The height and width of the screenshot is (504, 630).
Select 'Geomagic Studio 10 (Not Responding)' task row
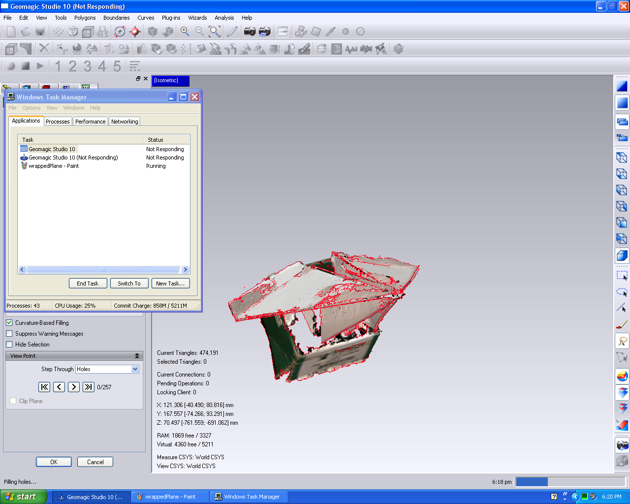[x=104, y=157]
